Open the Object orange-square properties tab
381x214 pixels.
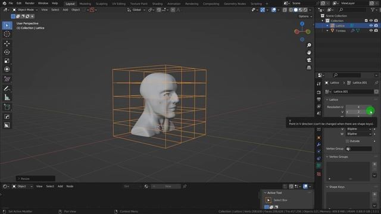(319, 137)
